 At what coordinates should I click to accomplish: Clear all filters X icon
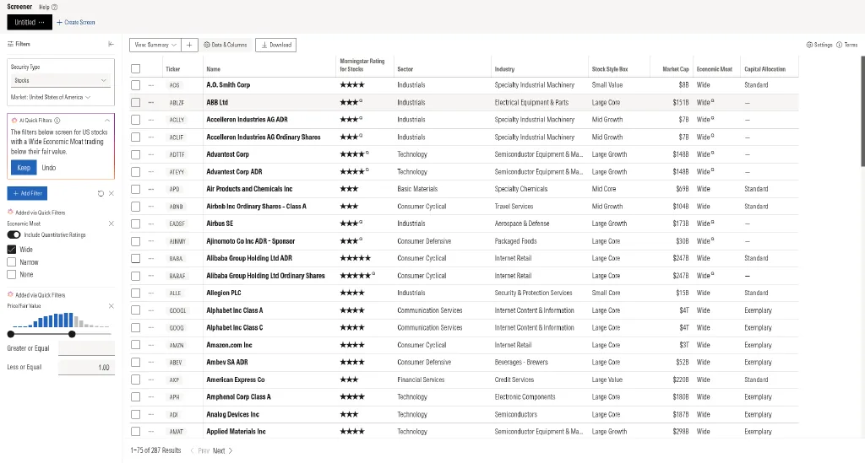click(112, 194)
